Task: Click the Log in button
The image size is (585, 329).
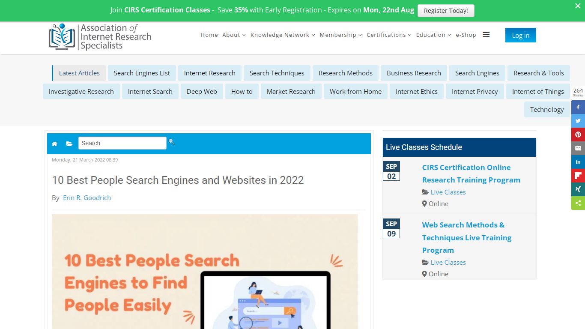Action: point(520,35)
